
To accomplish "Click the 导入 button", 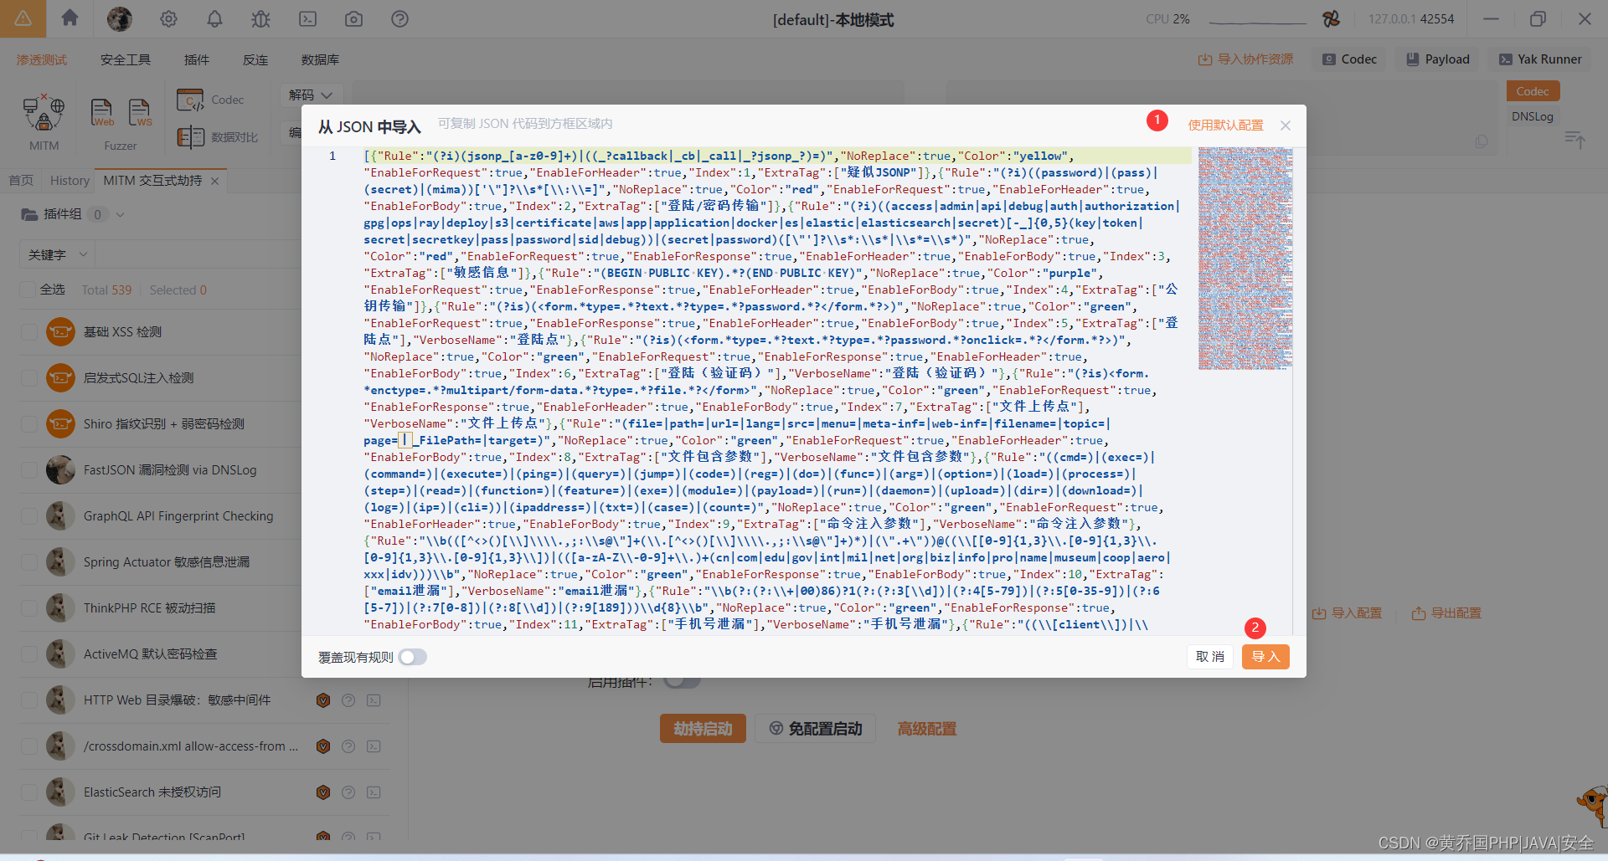I will click(1265, 657).
